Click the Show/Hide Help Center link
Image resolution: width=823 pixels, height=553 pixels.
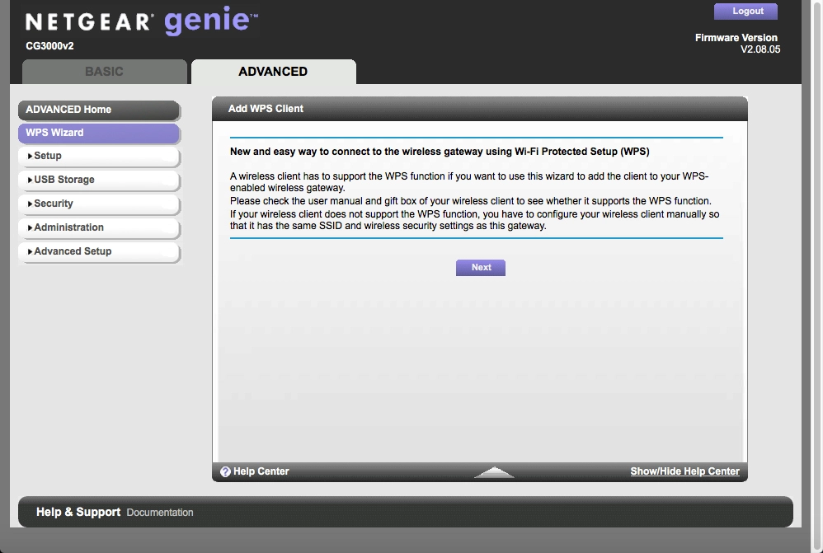click(x=685, y=471)
